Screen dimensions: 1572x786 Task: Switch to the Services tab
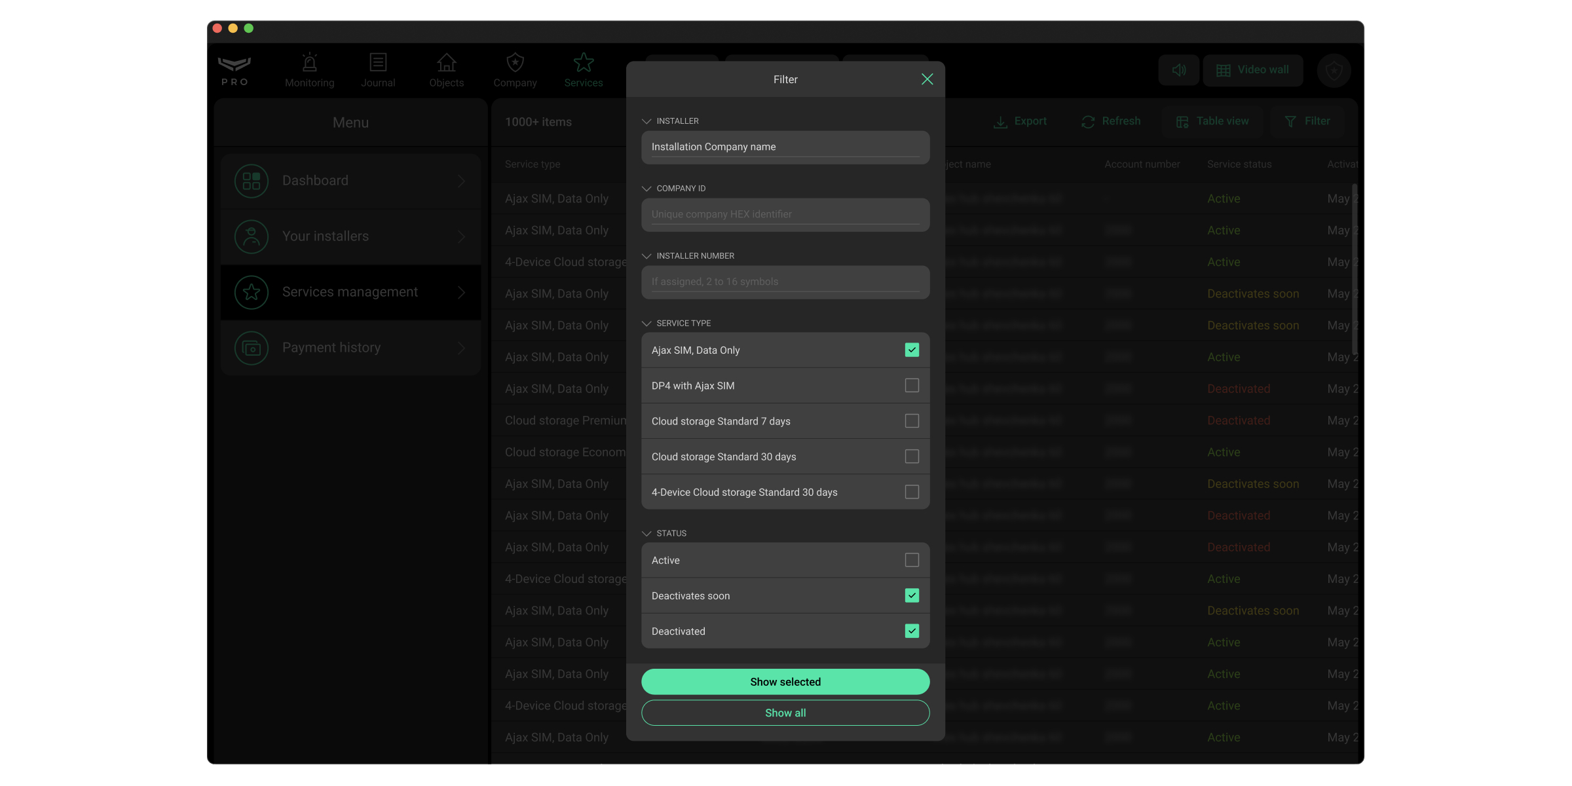[x=583, y=70]
